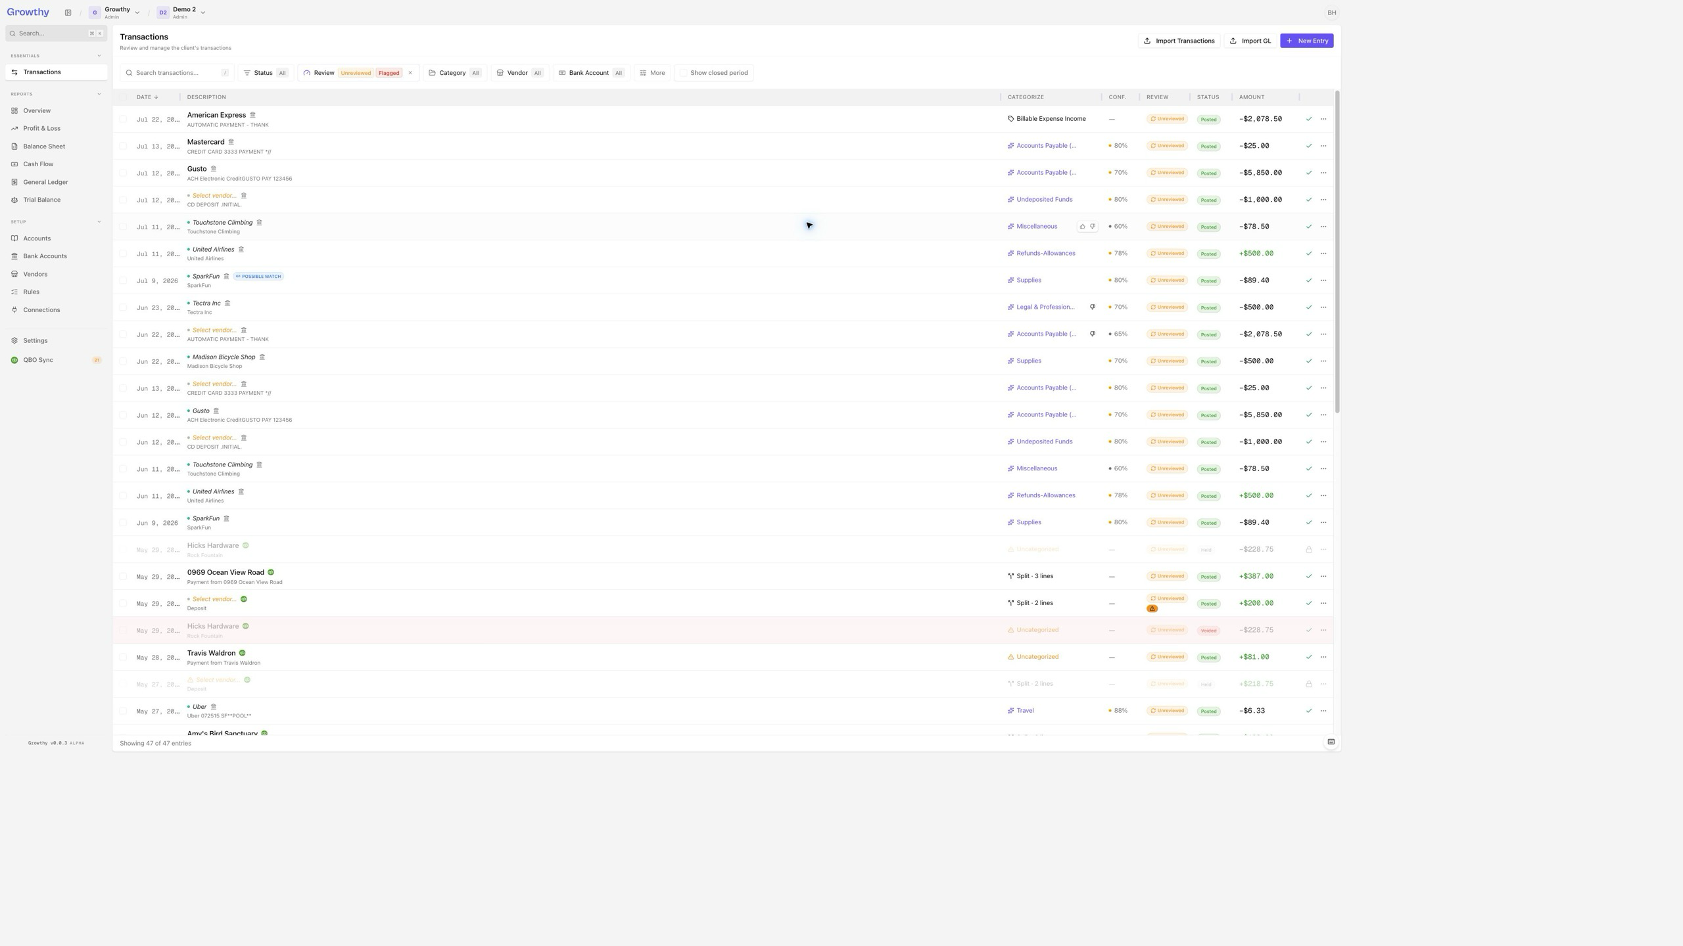The height and width of the screenshot is (946, 1683).
Task: Click the Import GL button
Action: pyautogui.click(x=1250, y=41)
